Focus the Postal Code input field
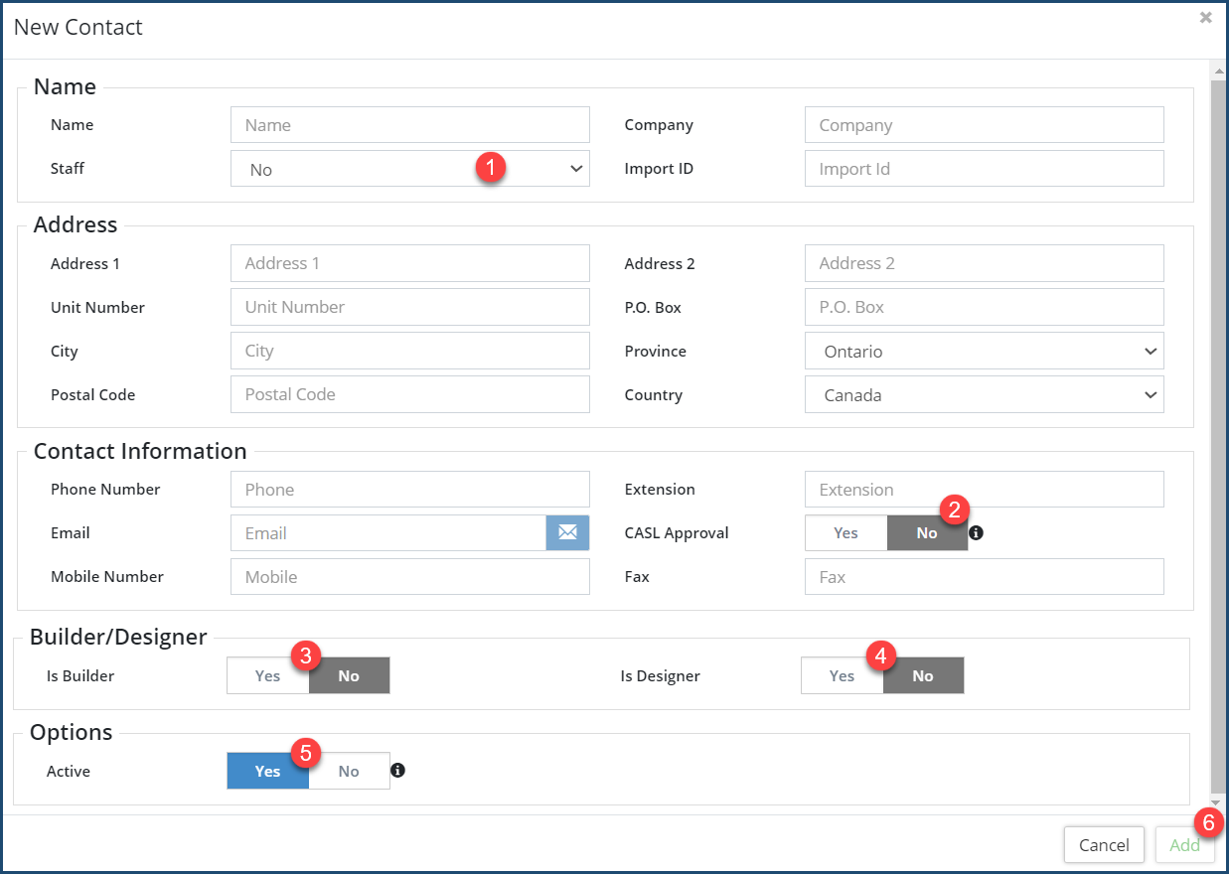1229x874 pixels. pos(410,394)
